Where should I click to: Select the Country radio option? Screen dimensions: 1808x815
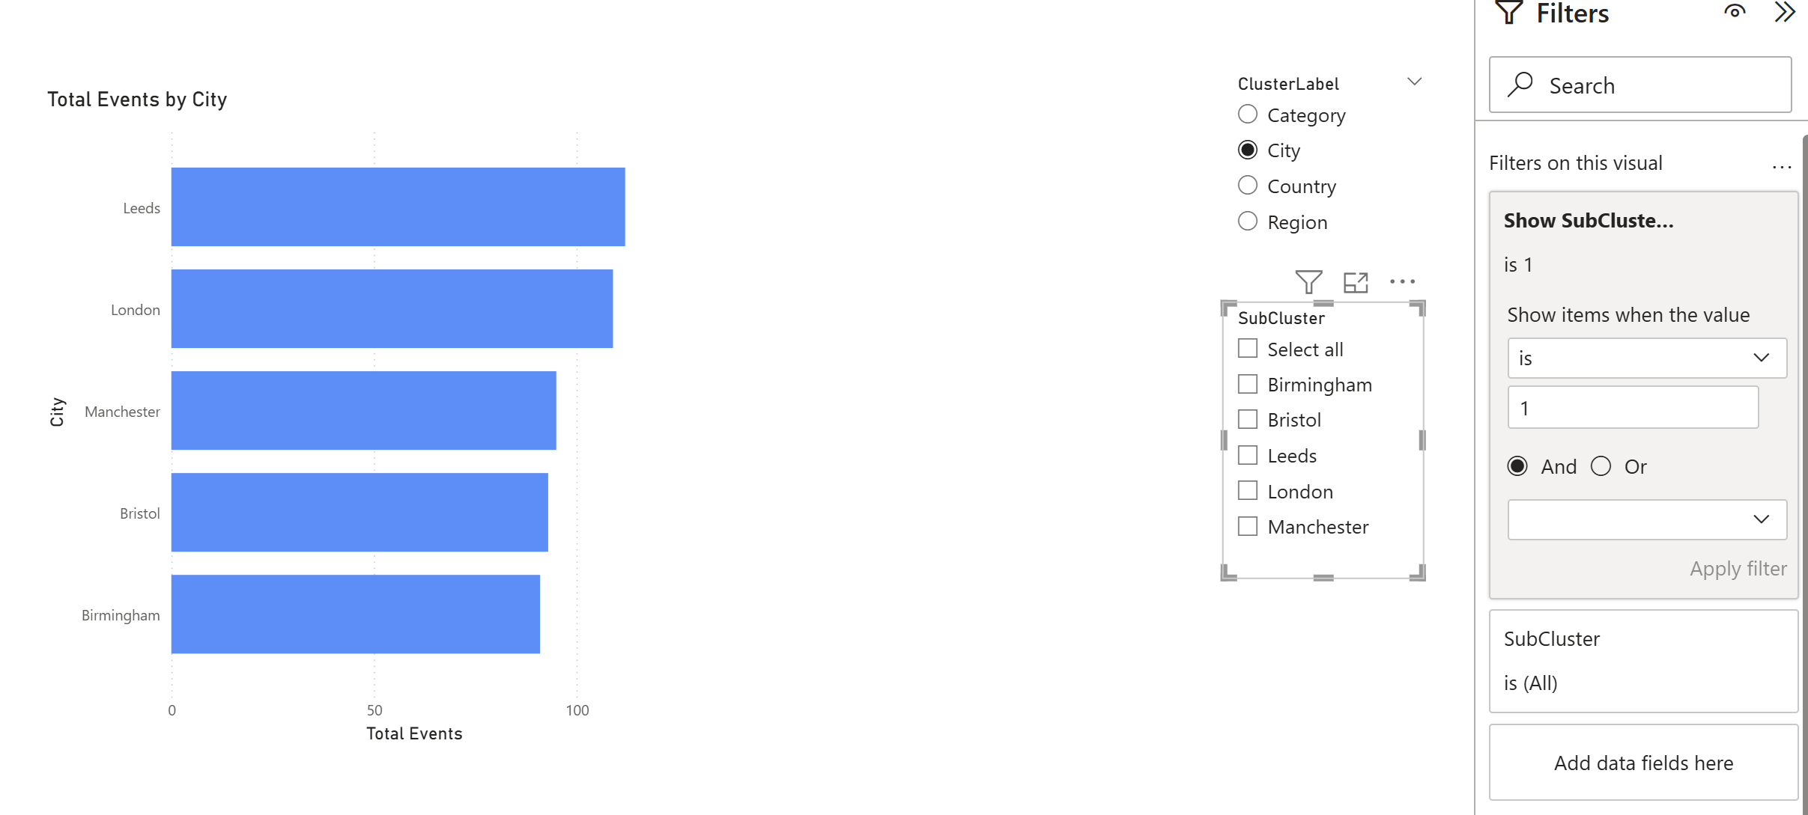[x=1248, y=186]
